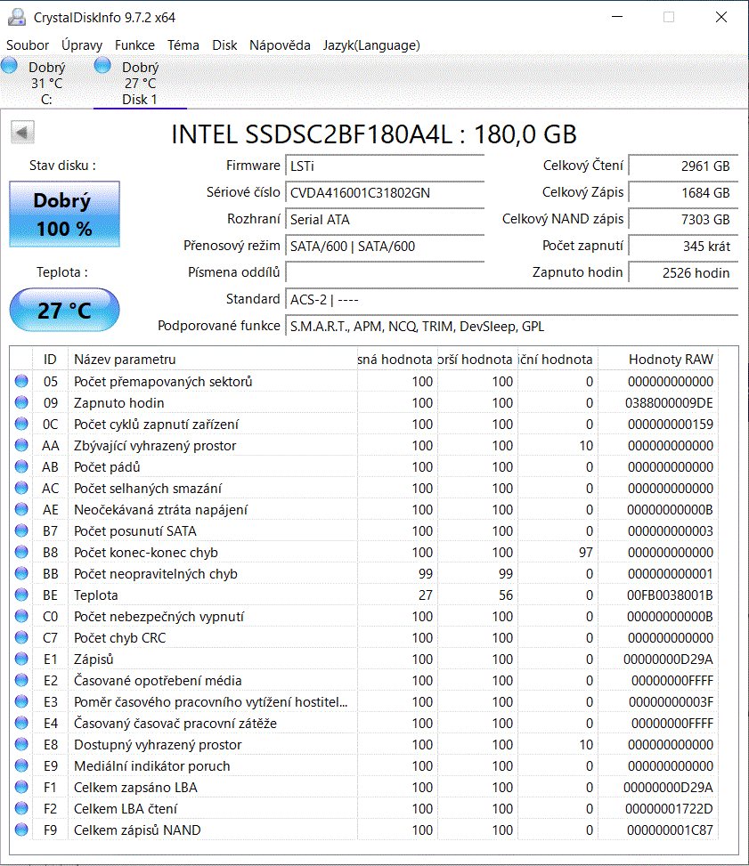Screen dimensions: 749x866
Task: Click the status icon next to Celkem zapsáno LBA
Action: click(20, 787)
